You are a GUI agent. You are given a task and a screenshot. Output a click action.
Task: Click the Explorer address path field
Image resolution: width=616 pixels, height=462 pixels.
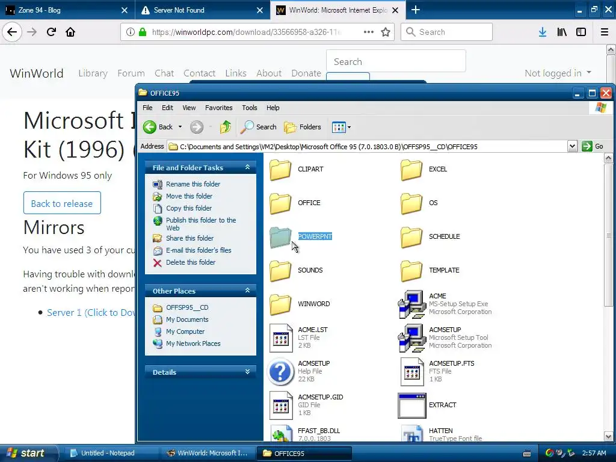[367, 147]
